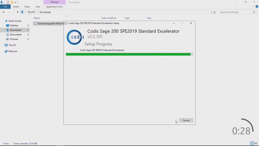
Task: Cancel the Codis setup installation
Action: click(x=186, y=120)
